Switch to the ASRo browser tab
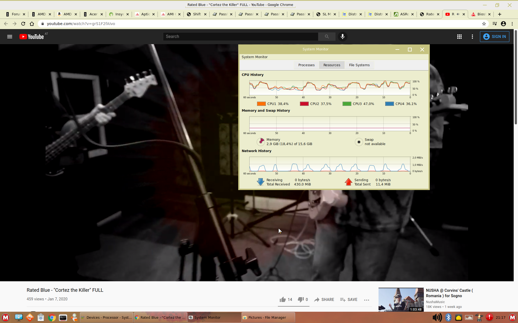Viewport: 518px width, 323px height. click(x=404, y=14)
